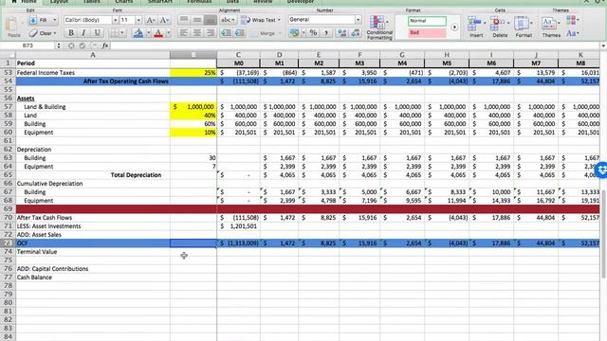Decrease decimal places
Screen dimensions: 607x341
(356, 33)
